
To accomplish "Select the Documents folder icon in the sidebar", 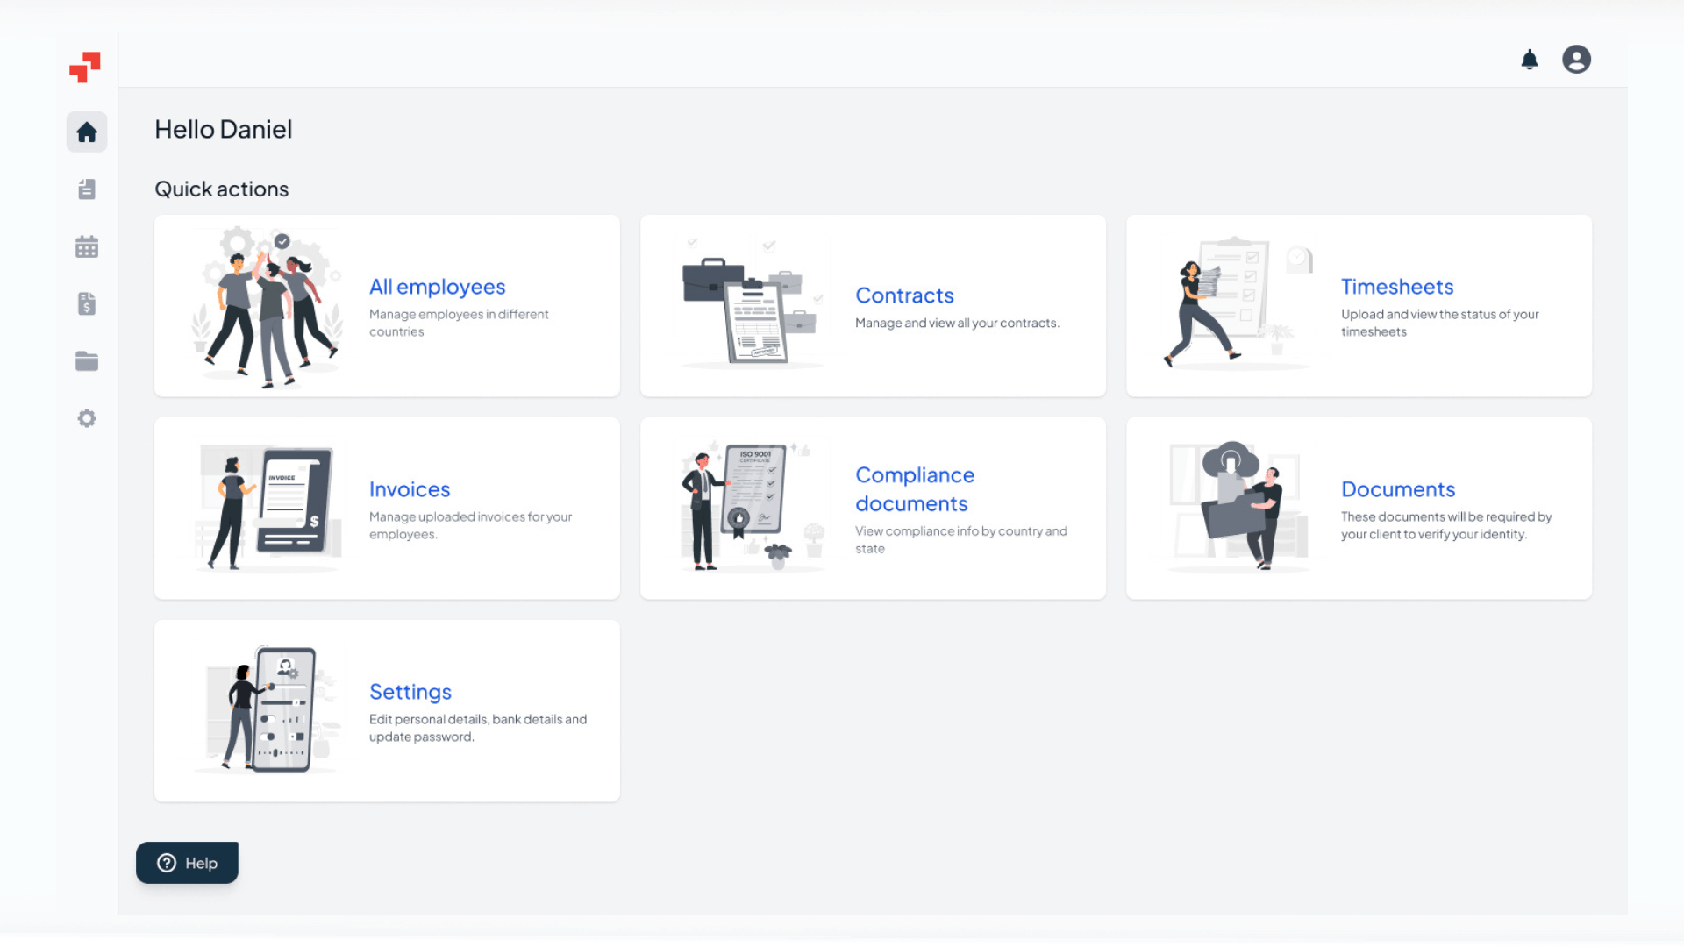I will 87,360.
